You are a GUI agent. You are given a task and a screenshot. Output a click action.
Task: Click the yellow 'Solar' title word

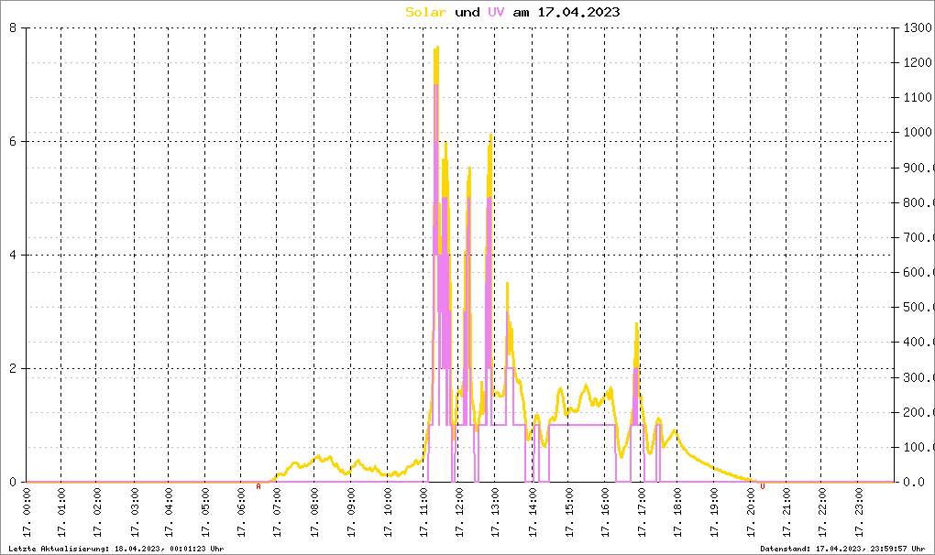coord(425,12)
